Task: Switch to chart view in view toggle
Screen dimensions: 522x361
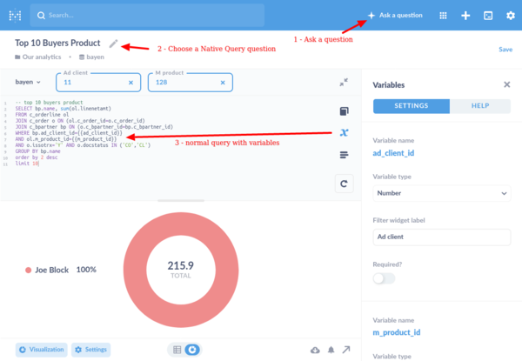Action: click(193, 350)
